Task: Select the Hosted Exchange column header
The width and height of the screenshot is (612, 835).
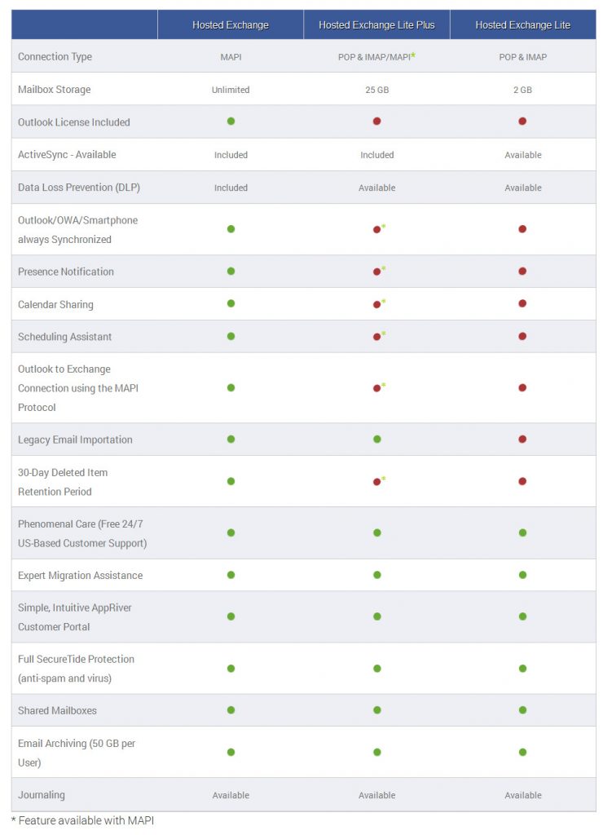Action: [x=231, y=24]
